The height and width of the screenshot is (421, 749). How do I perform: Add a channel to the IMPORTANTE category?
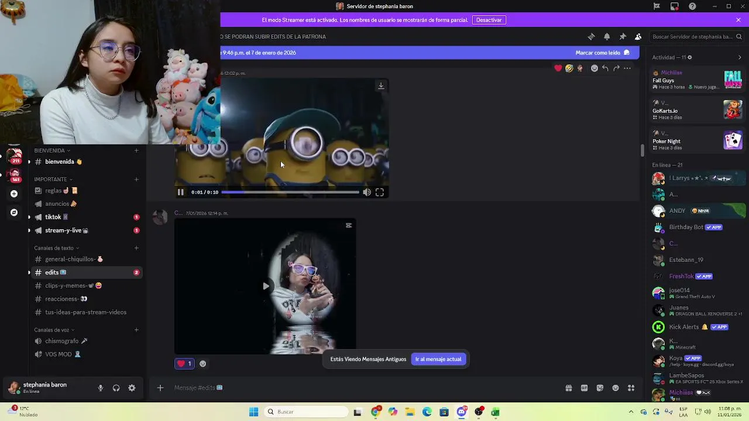click(136, 179)
